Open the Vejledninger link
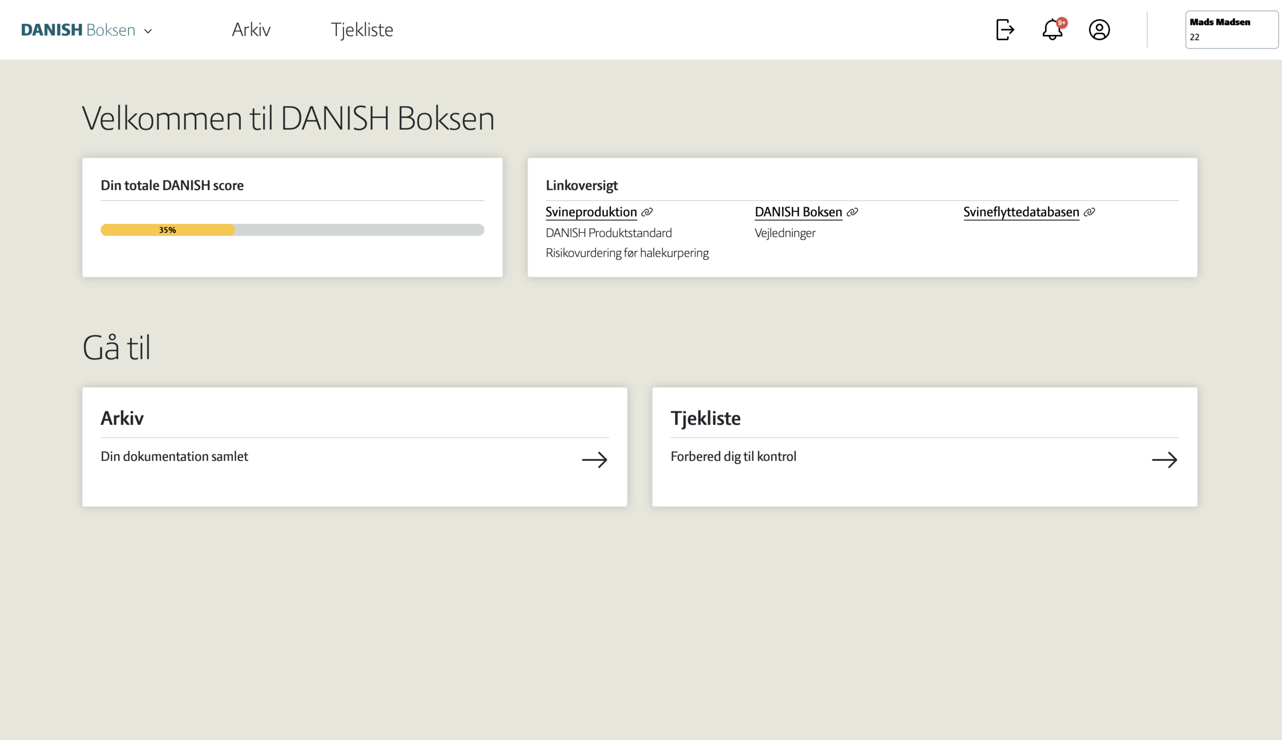This screenshot has height=740, width=1282. [785, 233]
